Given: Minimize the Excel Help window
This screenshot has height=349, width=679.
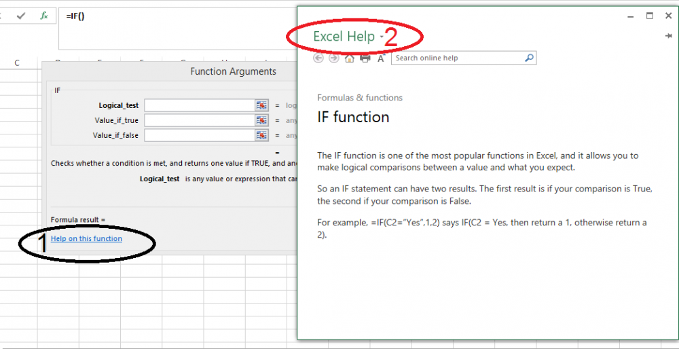Looking at the screenshot, I should tap(631, 16).
